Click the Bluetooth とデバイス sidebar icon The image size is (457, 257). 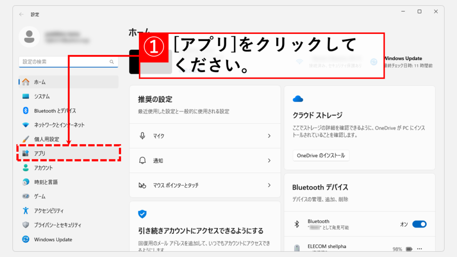click(25, 111)
